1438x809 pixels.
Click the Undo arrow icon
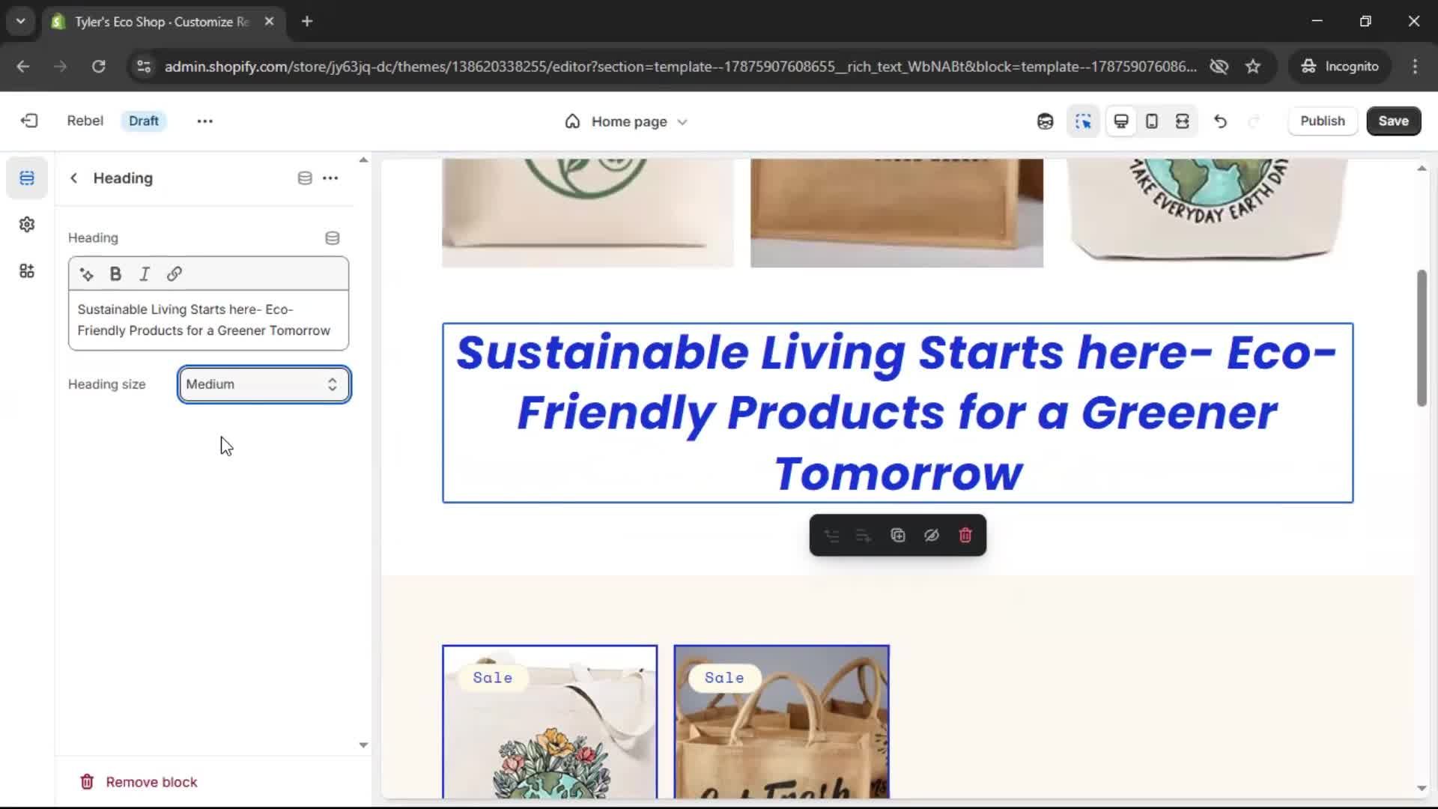pyautogui.click(x=1220, y=121)
